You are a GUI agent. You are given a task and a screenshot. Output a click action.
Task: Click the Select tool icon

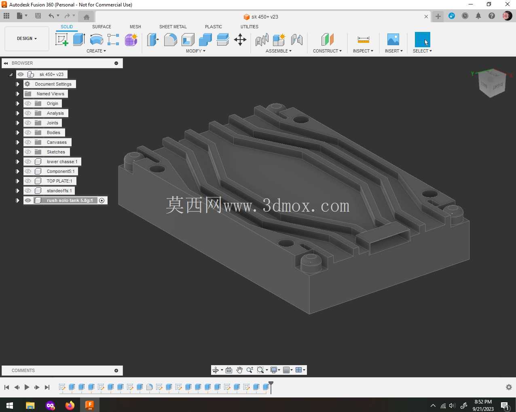click(x=422, y=40)
